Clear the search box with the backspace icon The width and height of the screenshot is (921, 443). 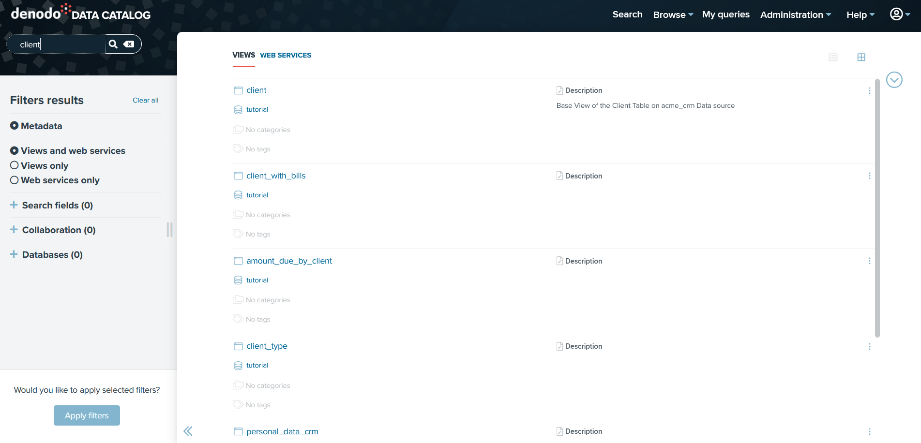pos(129,44)
